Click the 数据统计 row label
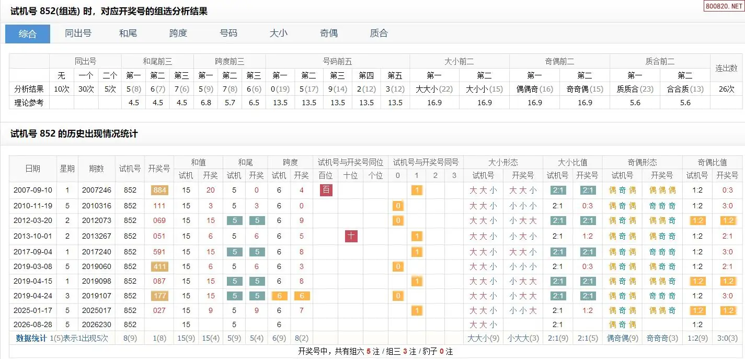Viewport: 745px width, 359px height. pyautogui.click(x=31, y=338)
